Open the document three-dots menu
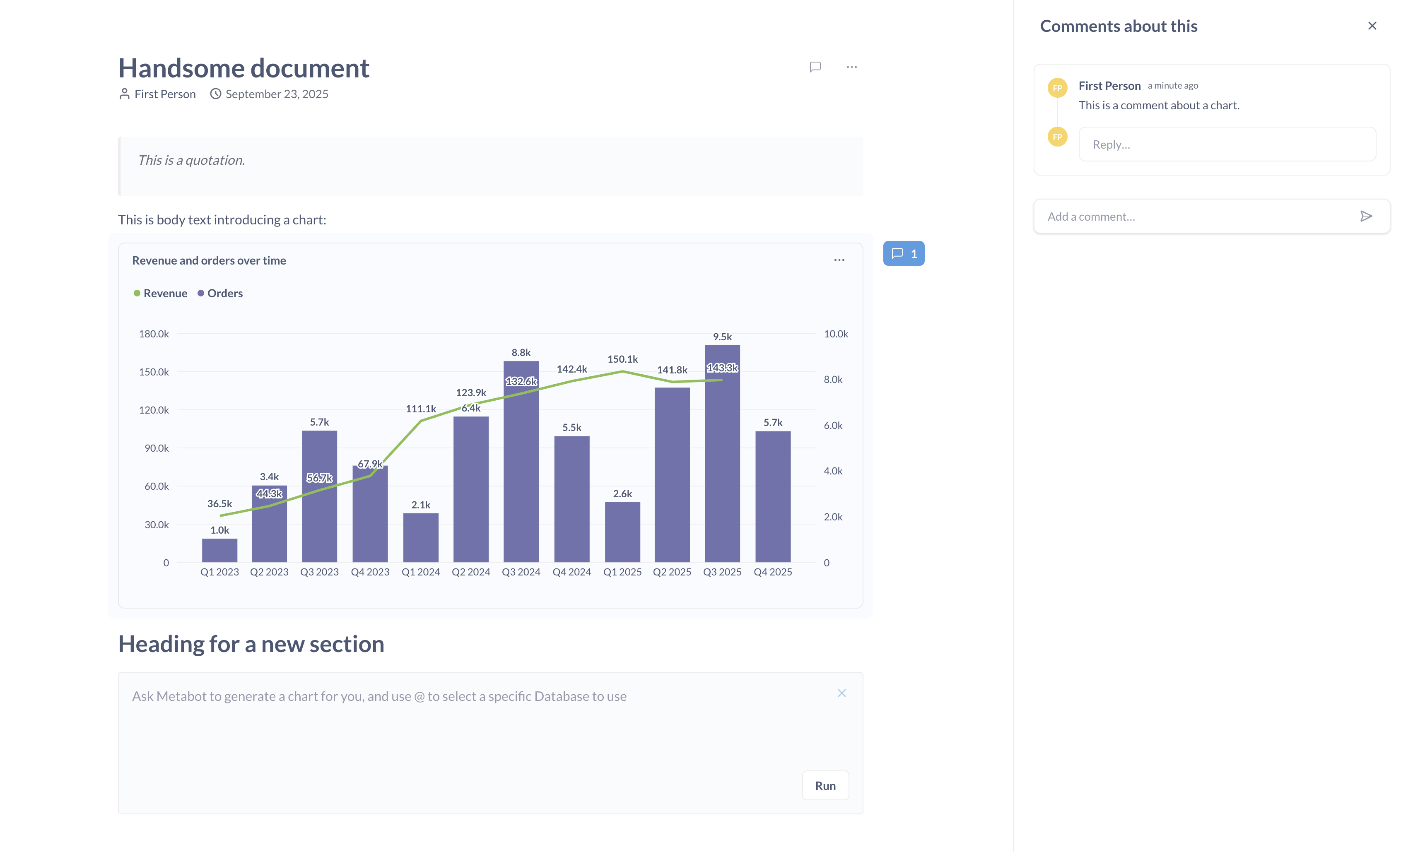 point(851,67)
